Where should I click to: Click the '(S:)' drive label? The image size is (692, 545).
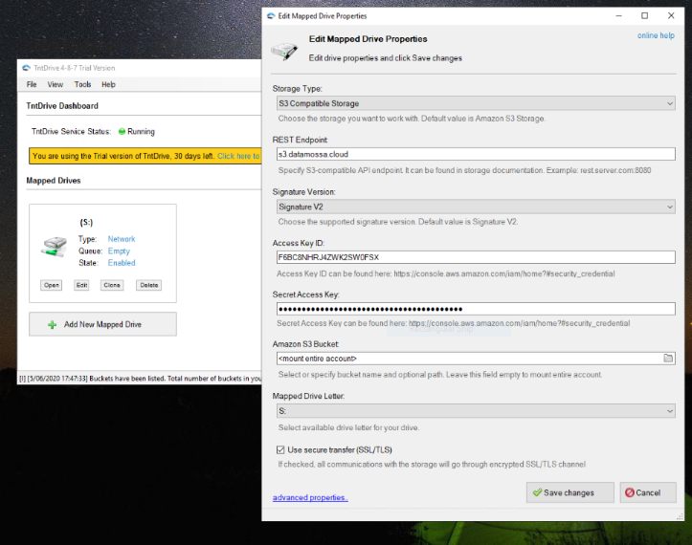pos(86,222)
